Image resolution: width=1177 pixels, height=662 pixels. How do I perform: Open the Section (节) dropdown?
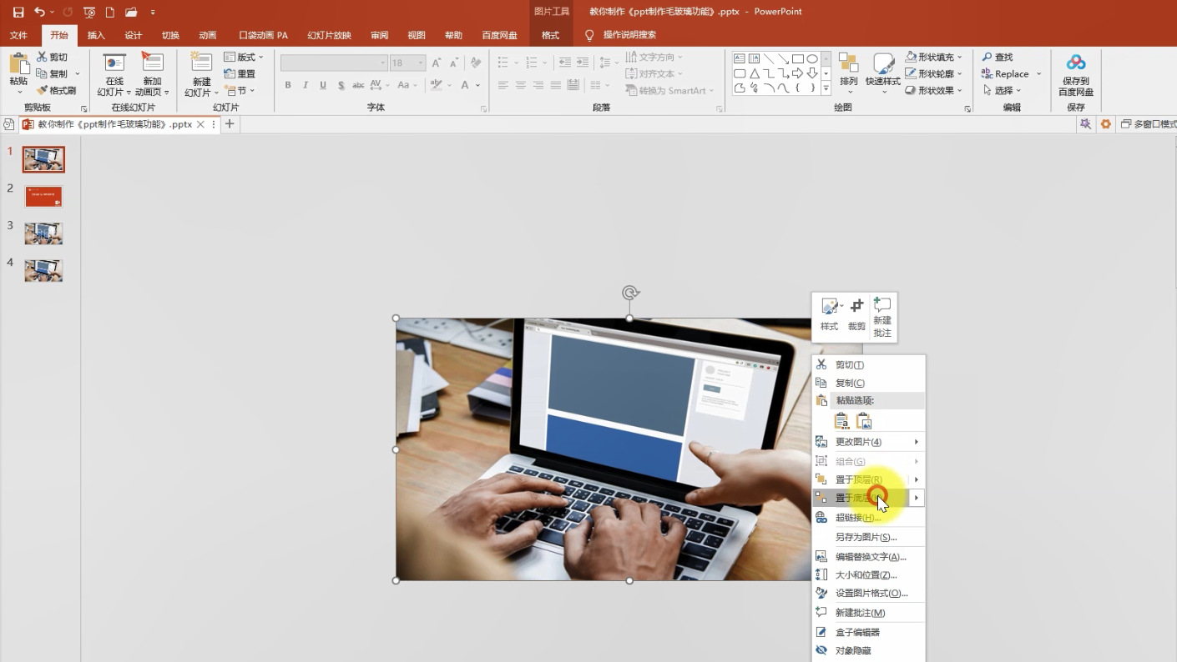[x=240, y=90]
